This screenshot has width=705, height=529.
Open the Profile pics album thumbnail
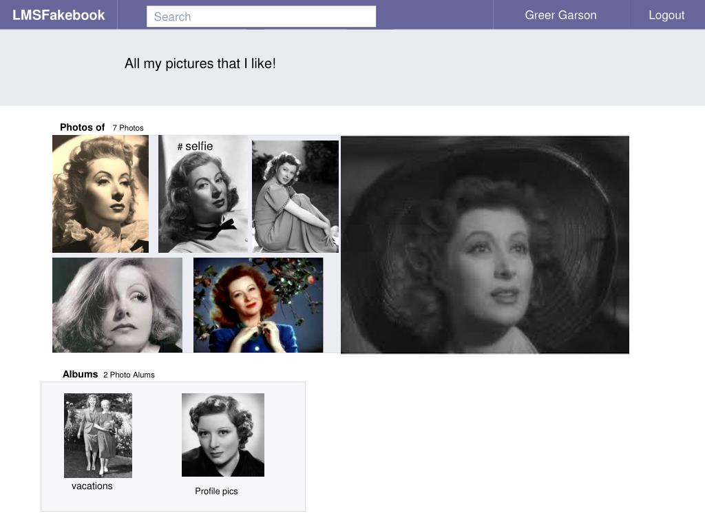click(223, 435)
